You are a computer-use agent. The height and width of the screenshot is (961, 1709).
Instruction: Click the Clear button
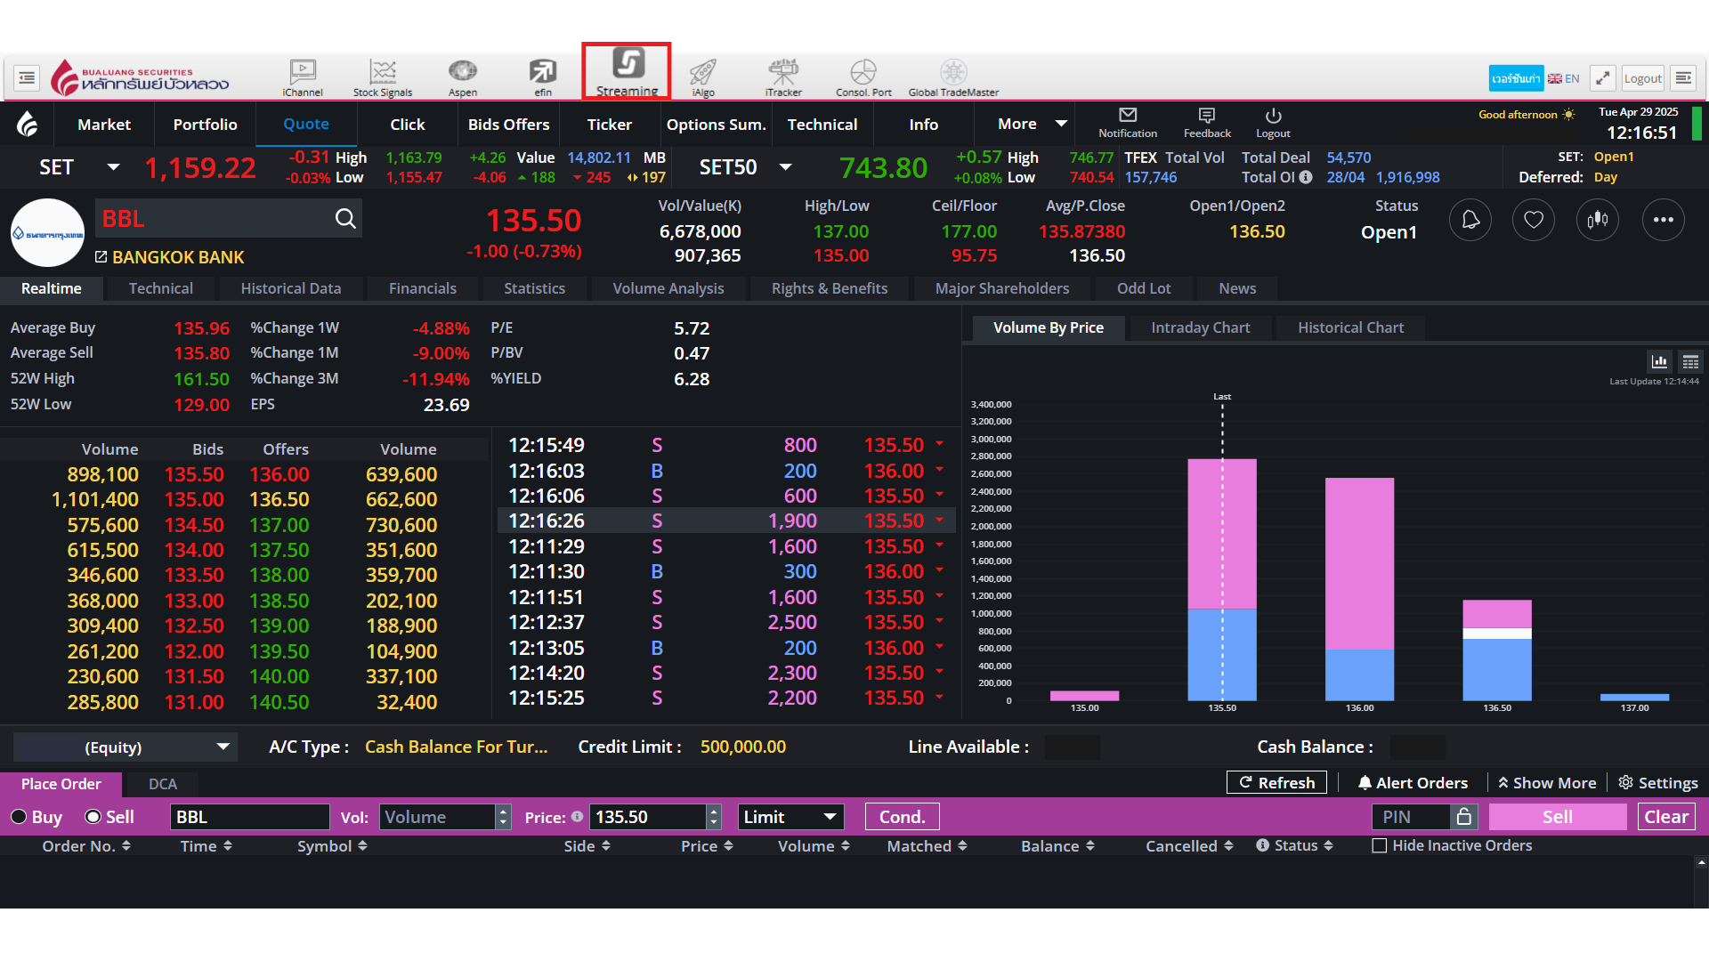(1666, 817)
